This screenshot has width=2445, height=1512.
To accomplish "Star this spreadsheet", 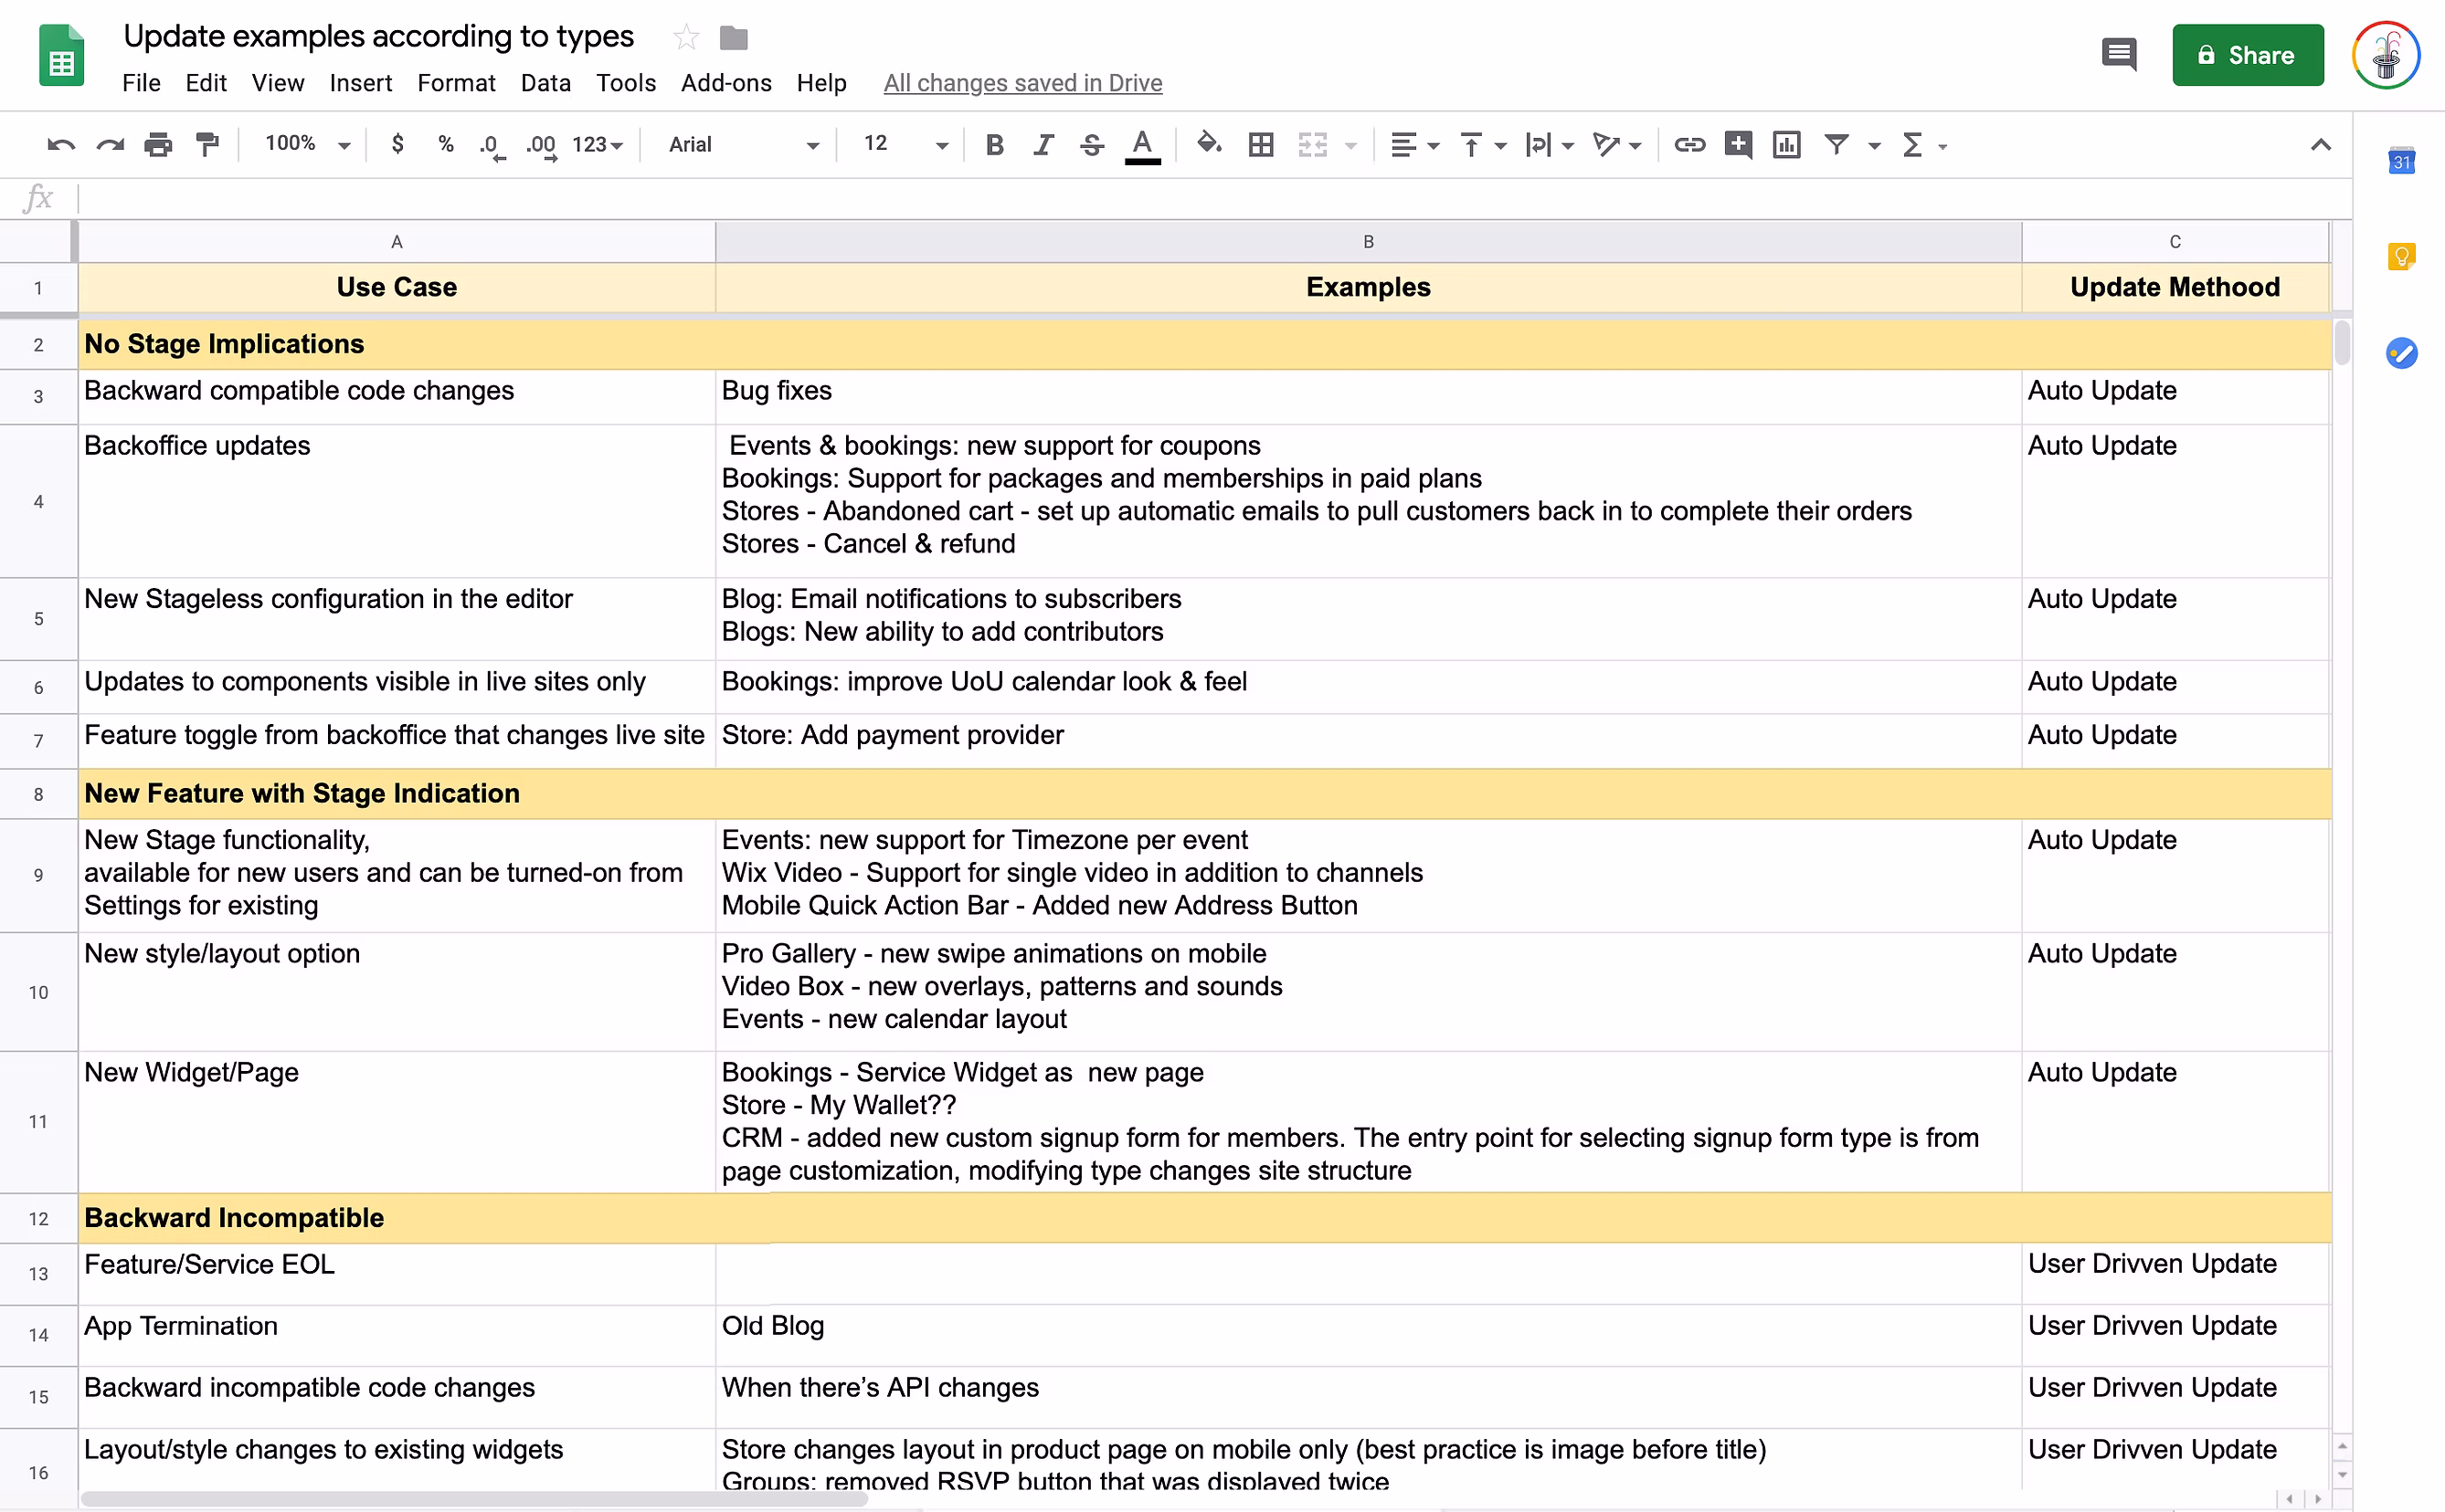I will pos(685,38).
